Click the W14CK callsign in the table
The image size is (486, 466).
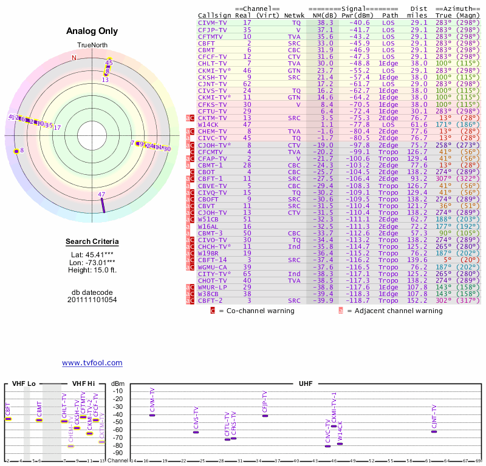tap(210, 124)
